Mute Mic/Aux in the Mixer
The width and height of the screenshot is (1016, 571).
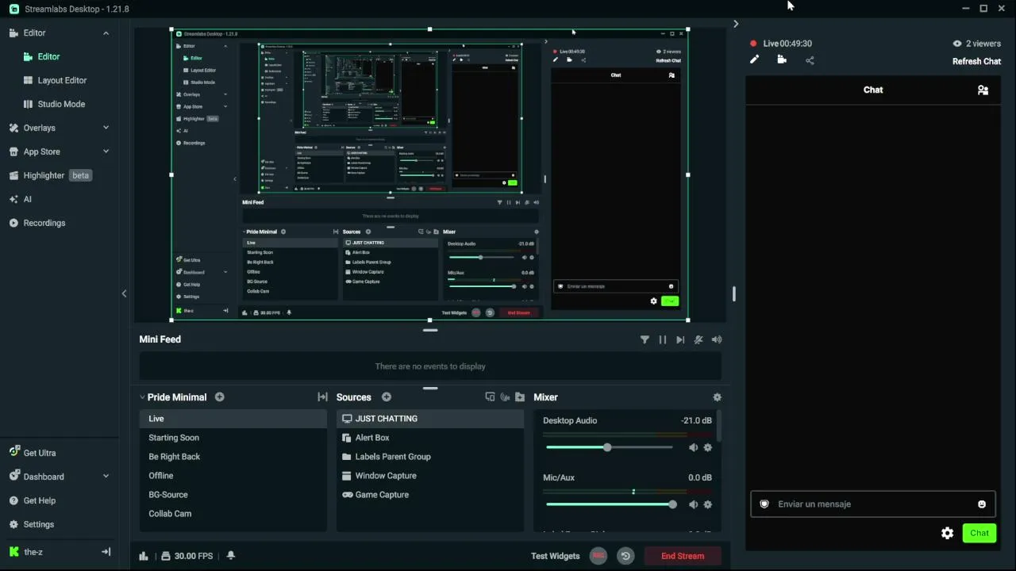point(693,504)
